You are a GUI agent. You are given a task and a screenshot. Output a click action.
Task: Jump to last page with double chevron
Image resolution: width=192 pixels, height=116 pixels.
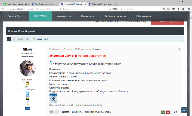(28, 39)
